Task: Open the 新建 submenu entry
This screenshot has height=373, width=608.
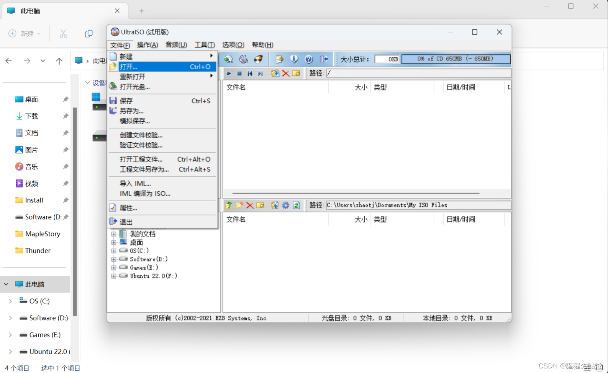Action: (x=162, y=56)
